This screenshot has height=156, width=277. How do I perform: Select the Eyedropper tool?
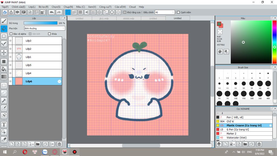4,139
